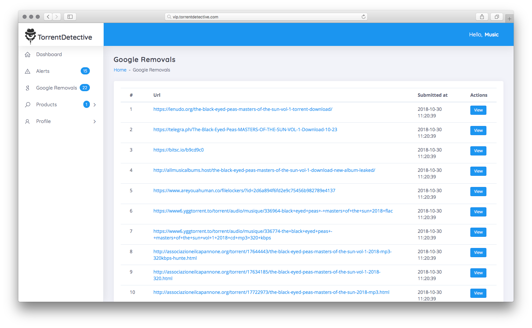Open the lenudo.org torrent-download URL
The width and height of the screenshot is (532, 328).
[243, 109]
